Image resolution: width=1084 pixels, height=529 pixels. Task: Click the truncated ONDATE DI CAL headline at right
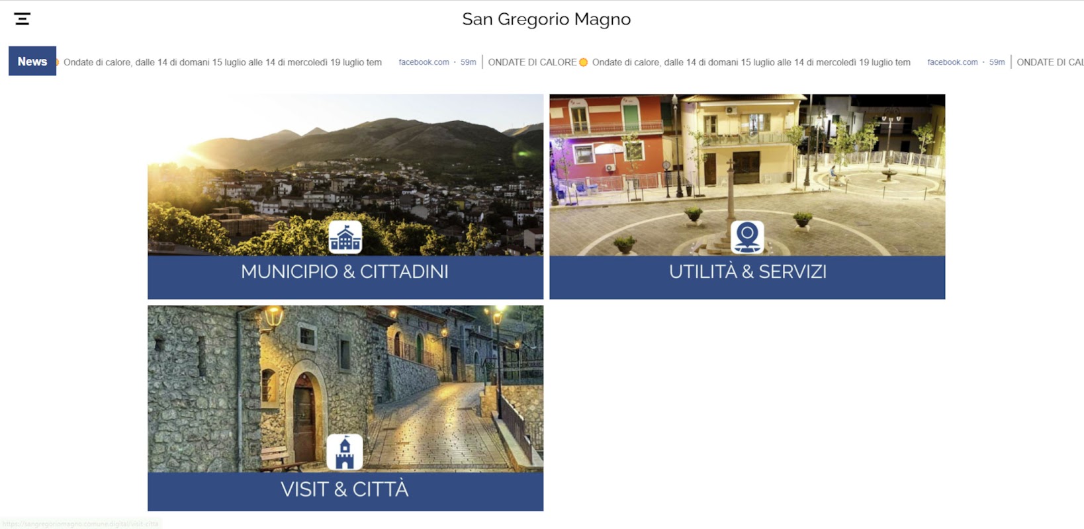[1050, 62]
